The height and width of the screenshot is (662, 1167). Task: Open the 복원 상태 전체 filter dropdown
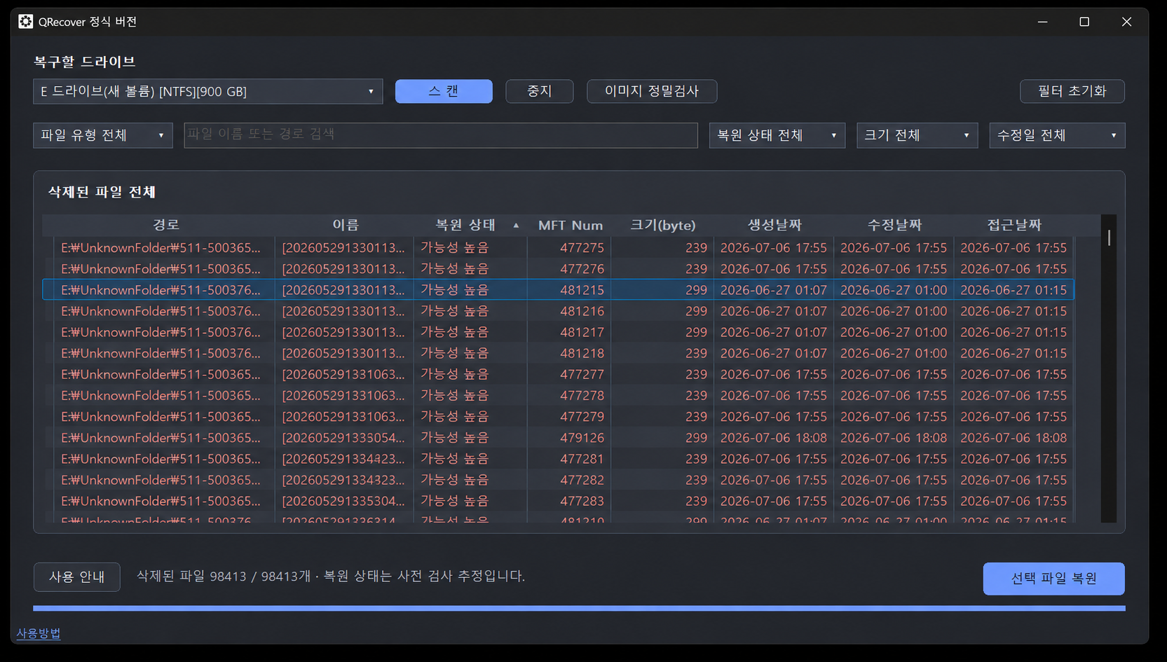(x=777, y=135)
